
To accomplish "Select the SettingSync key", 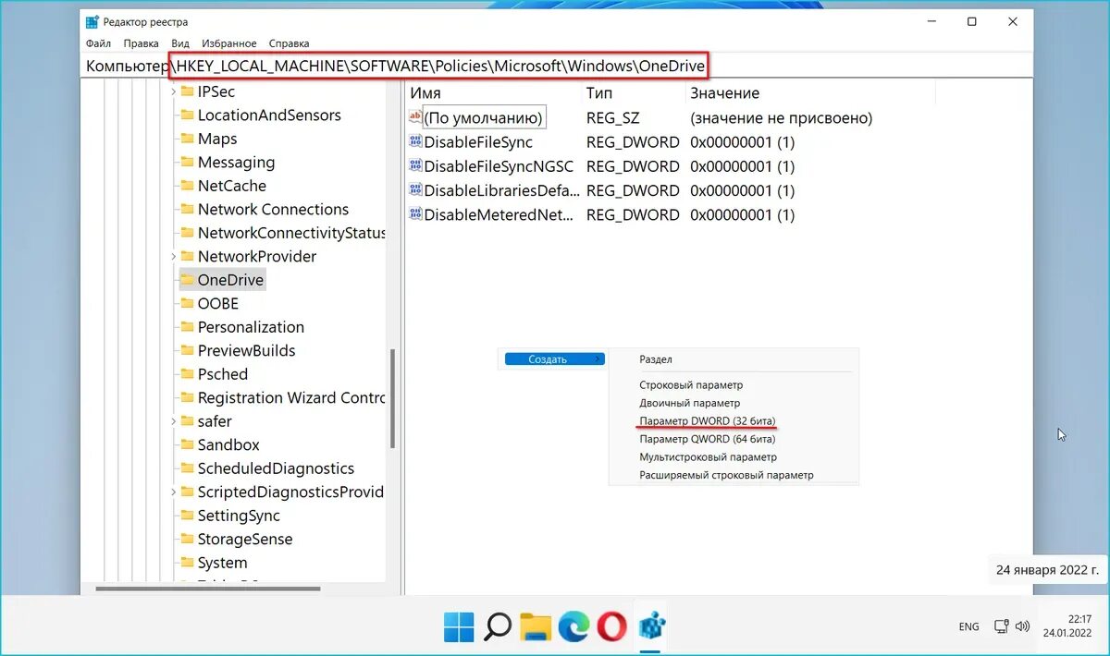I will (239, 516).
